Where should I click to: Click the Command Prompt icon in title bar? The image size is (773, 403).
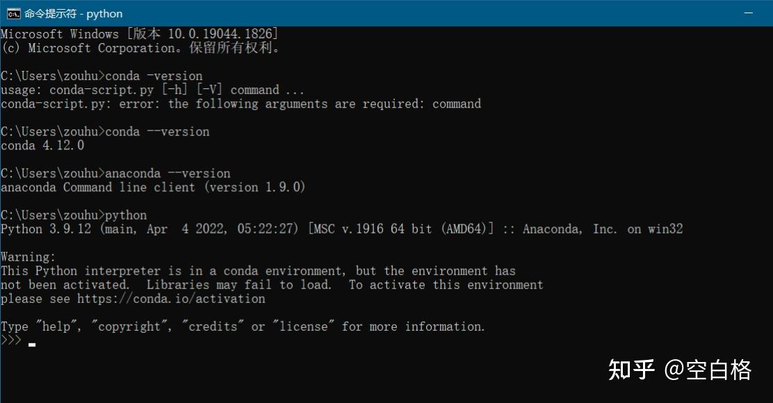click(13, 13)
